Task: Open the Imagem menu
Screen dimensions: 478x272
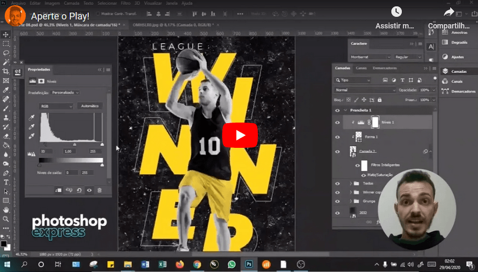Action: [x=52, y=3]
